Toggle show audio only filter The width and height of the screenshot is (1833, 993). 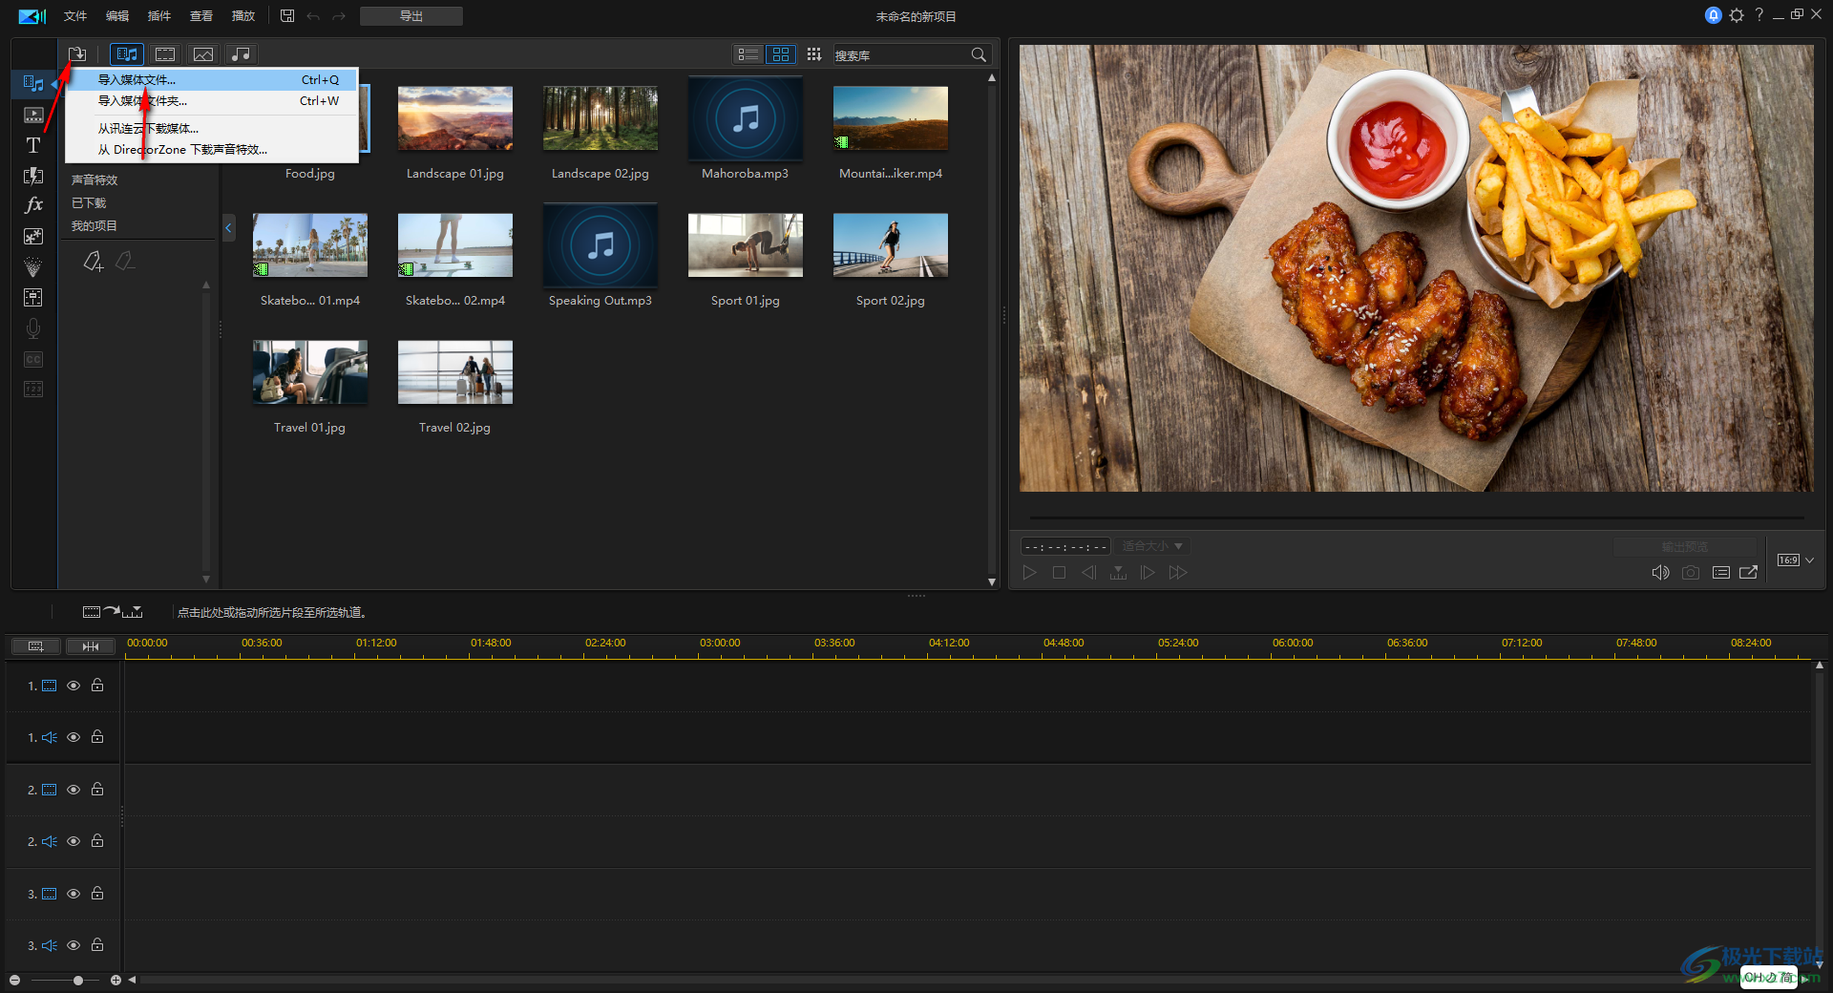tap(242, 54)
